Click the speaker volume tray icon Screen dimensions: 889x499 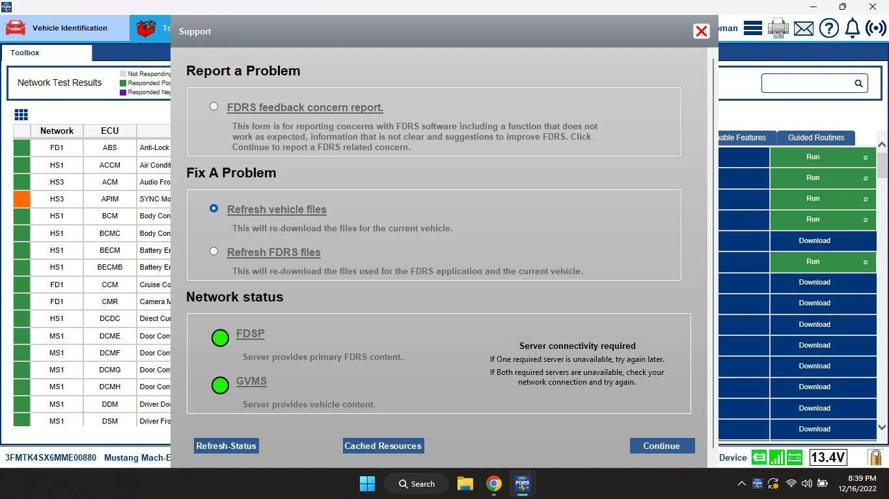[x=806, y=483]
